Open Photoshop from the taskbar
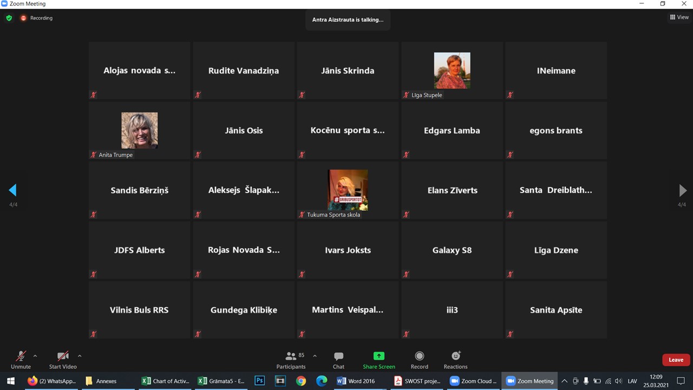The height and width of the screenshot is (390, 693). point(259,381)
